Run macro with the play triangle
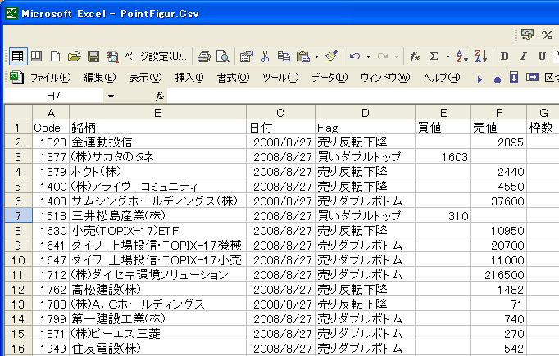The width and height of the screenshot is (559, 356). (479, 79)
